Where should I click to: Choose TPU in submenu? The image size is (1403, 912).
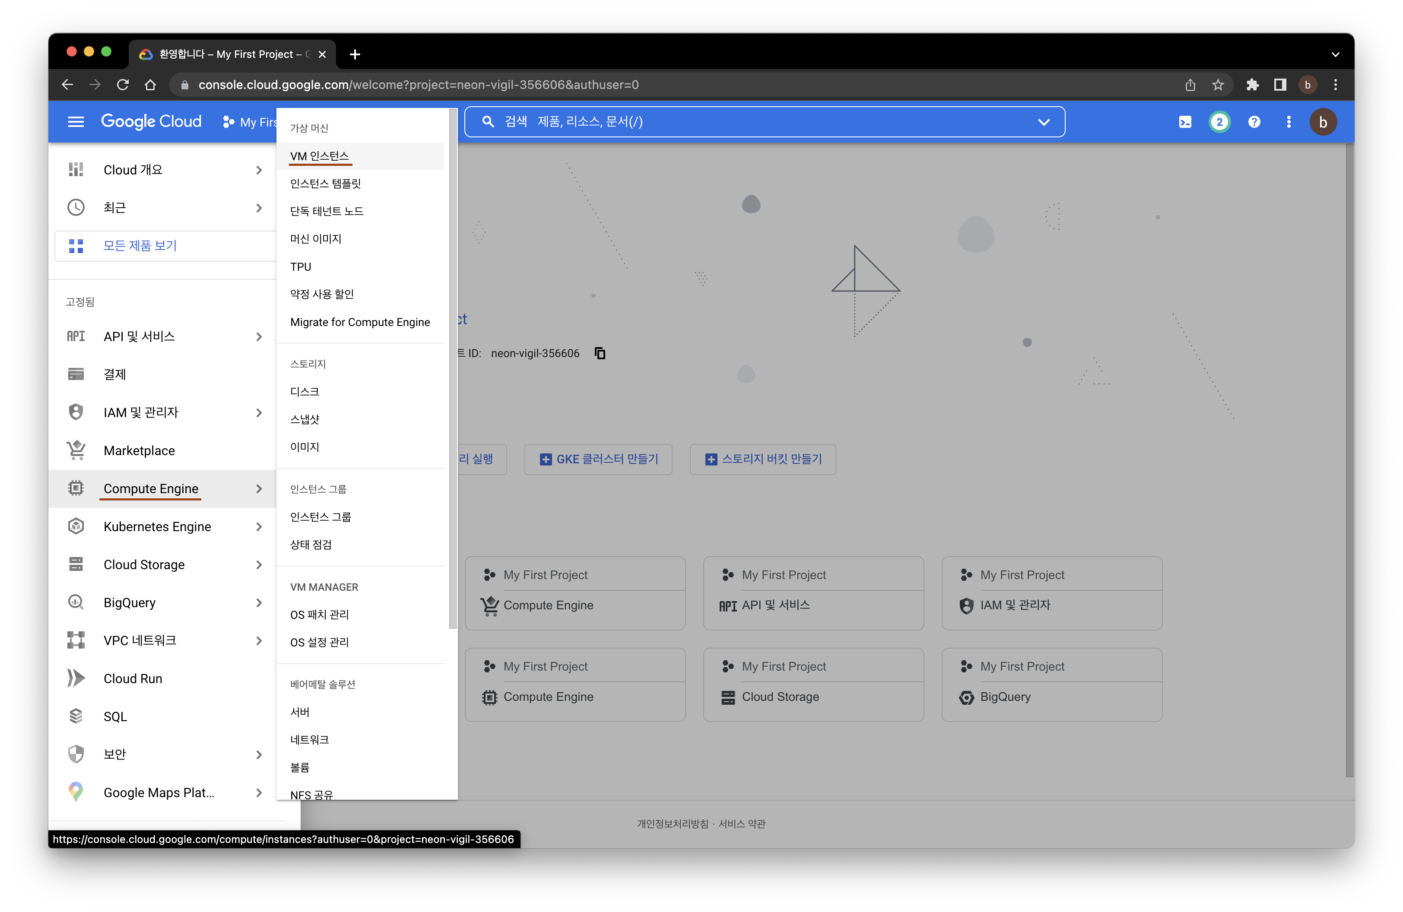point(360,266)
